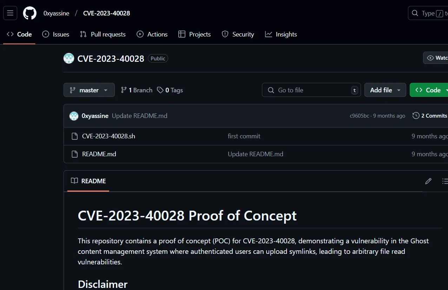Switch to the Code tab

(19, 34)
